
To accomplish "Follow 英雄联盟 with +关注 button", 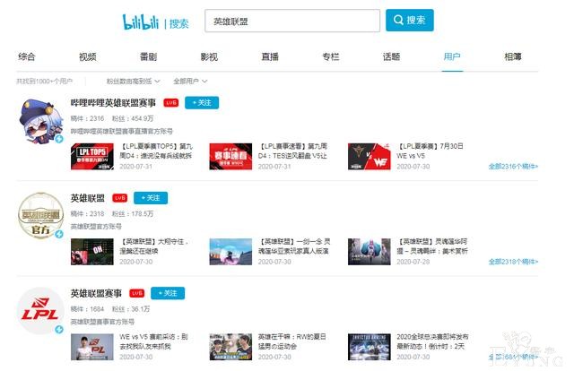I will [151, 198].
